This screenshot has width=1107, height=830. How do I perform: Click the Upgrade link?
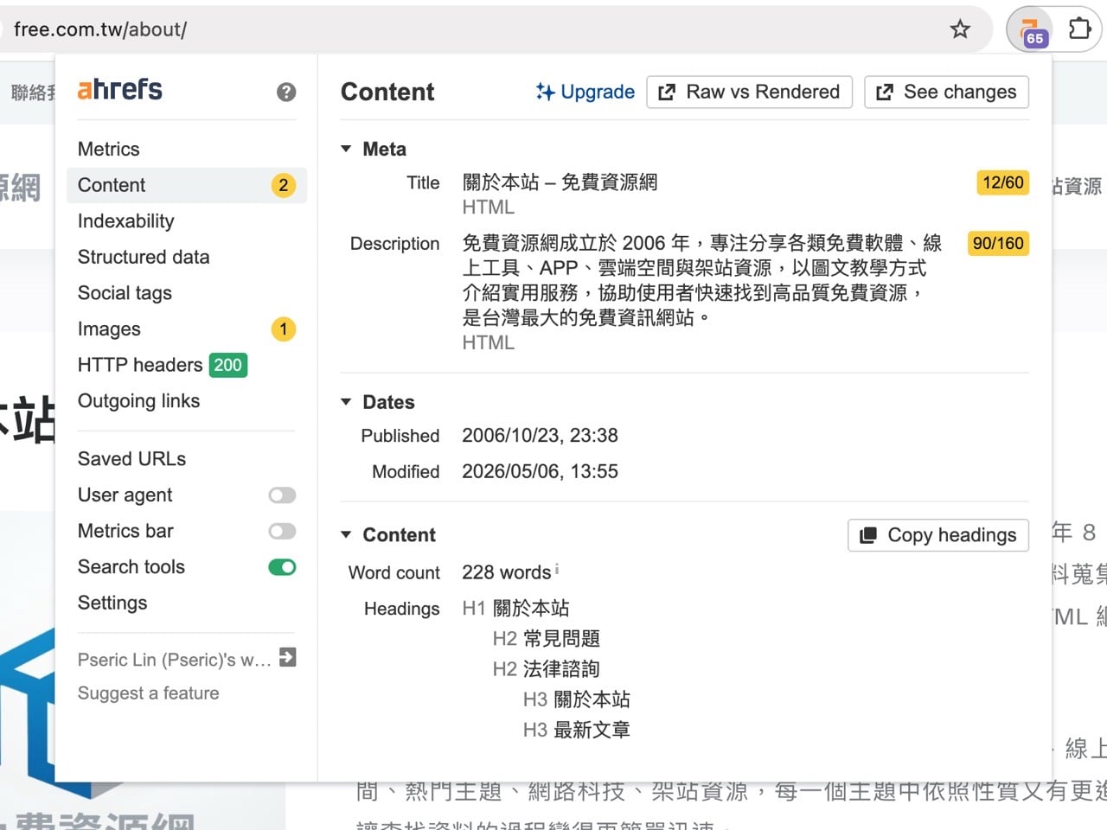point(585,92)
